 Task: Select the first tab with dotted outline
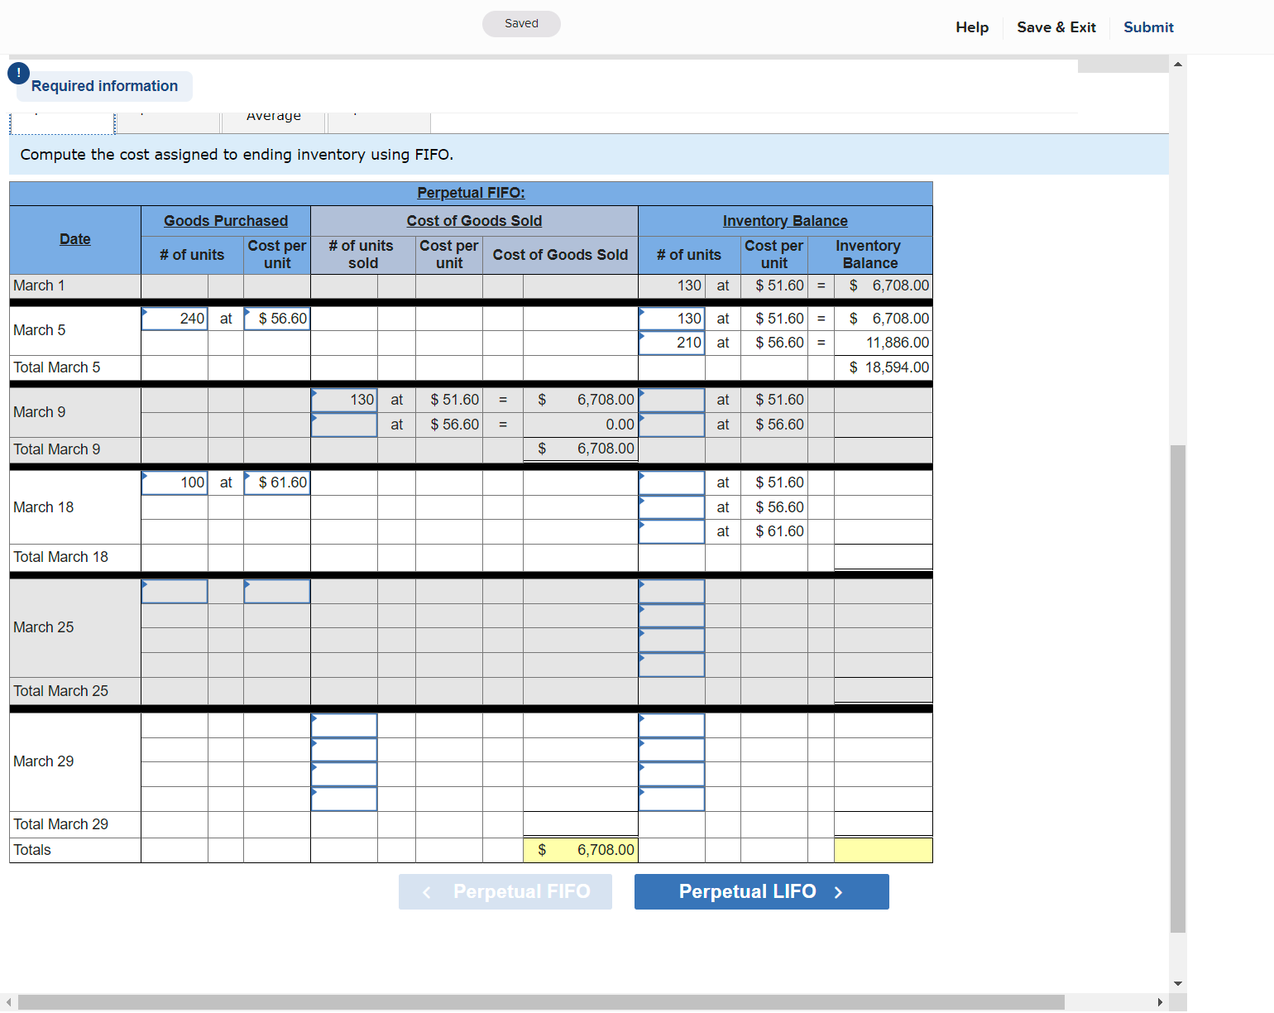tap(61, 122)
